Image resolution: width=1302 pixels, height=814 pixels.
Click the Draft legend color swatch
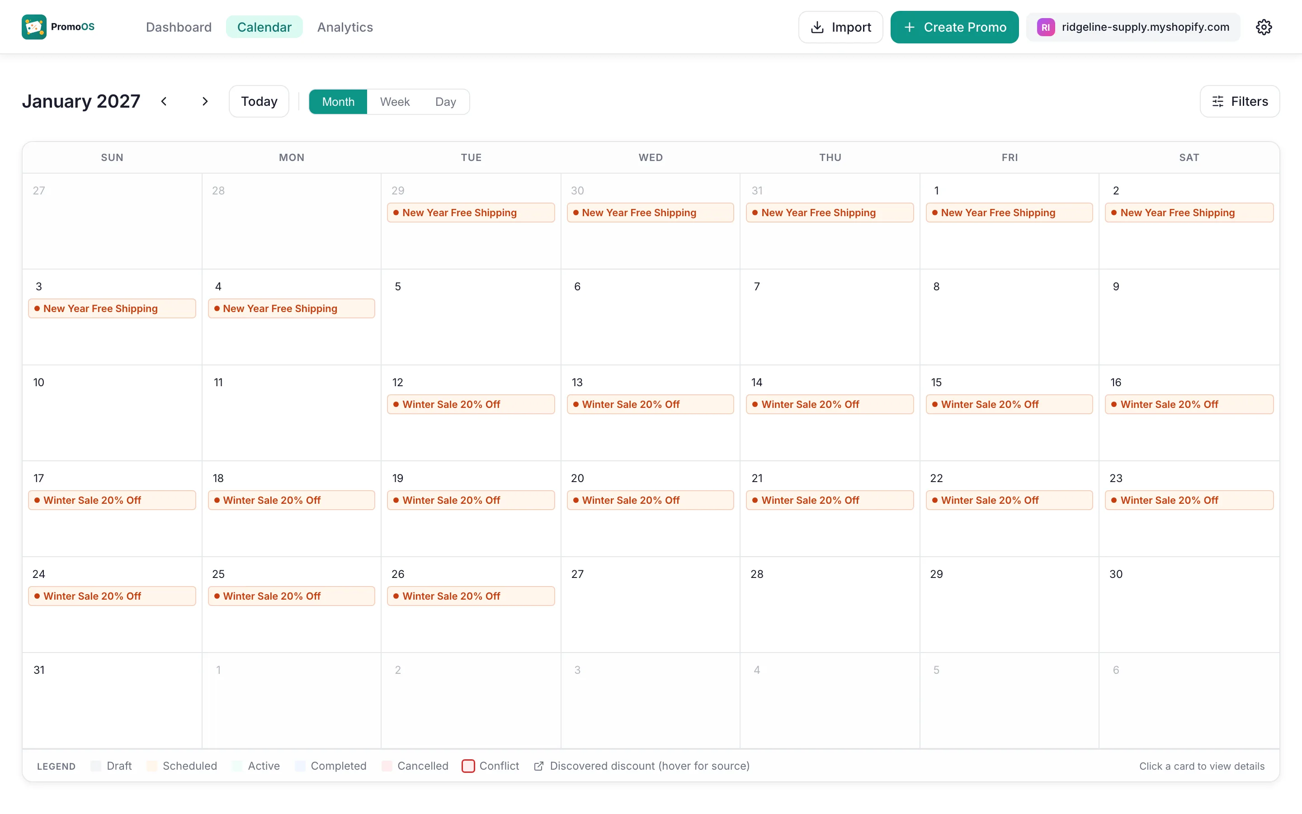click(x=96, y=766)
